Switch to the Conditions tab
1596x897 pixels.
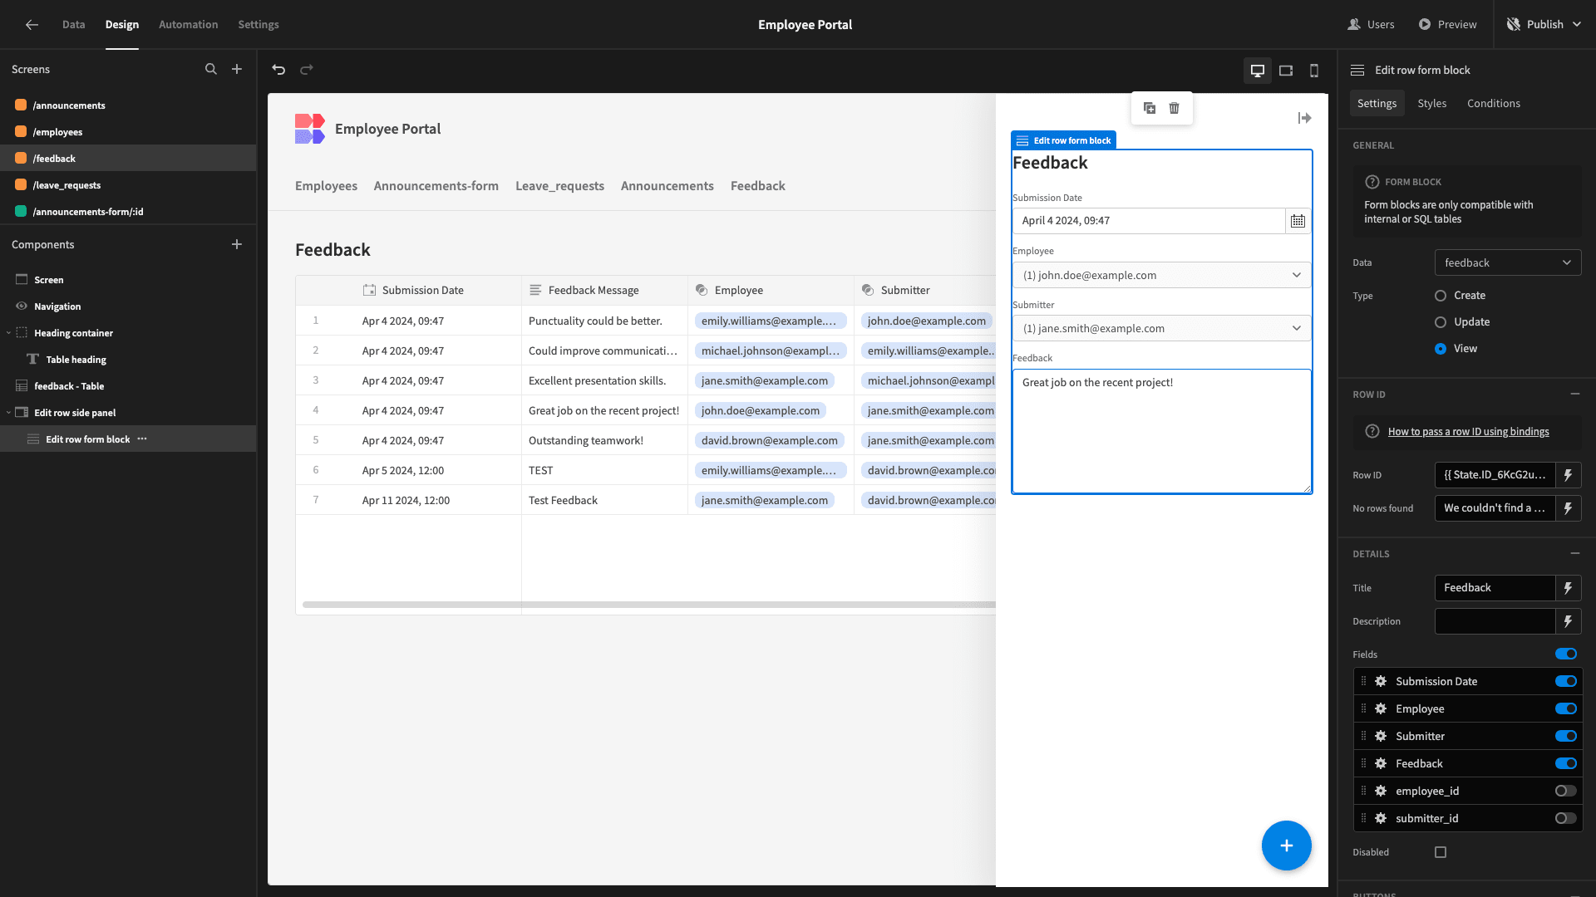[1493, 103]
